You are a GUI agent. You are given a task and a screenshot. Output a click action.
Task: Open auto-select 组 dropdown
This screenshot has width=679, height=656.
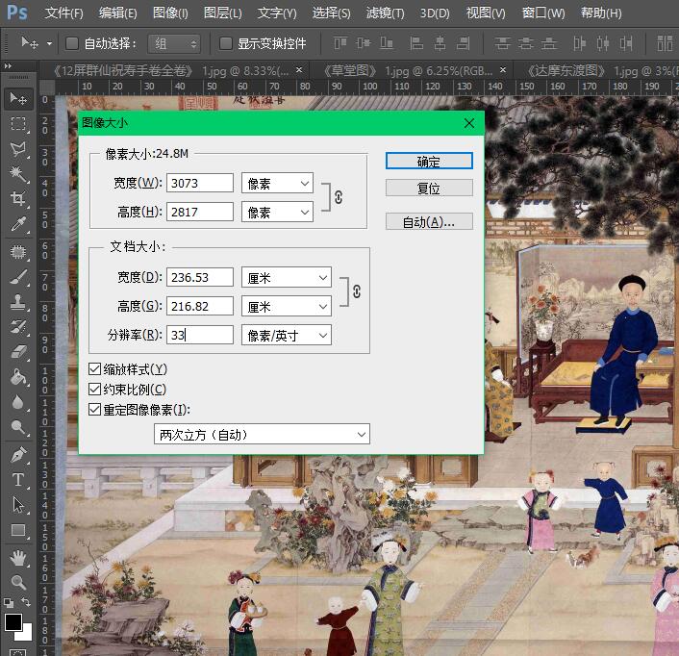[x=174, y=43]
